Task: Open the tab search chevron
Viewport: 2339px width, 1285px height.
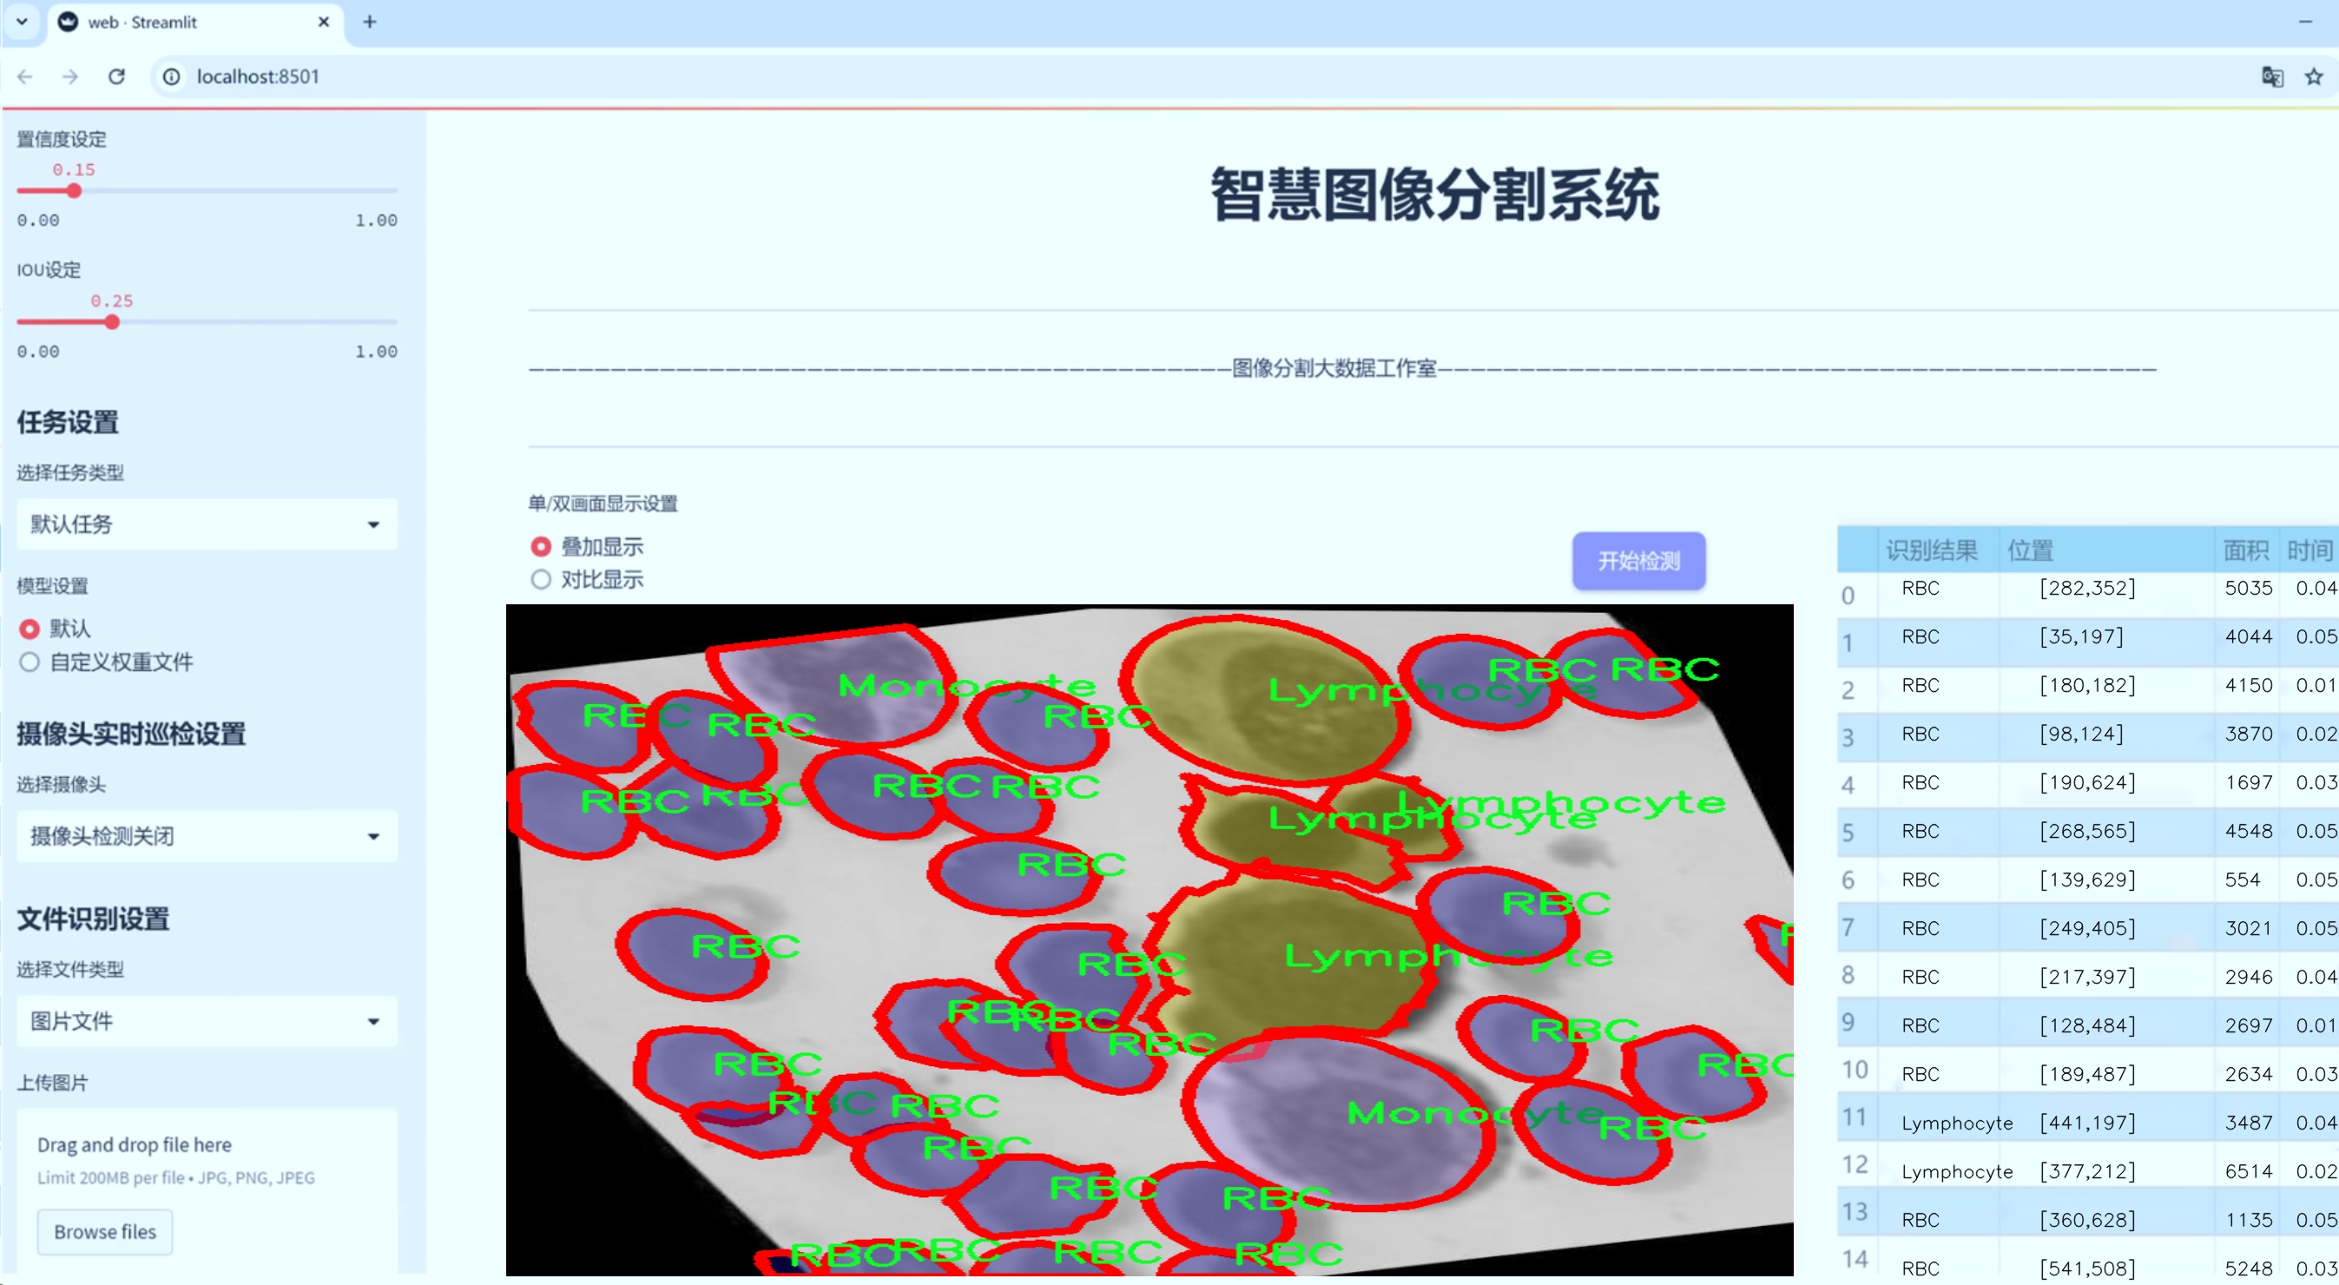Action: [22, 22]
